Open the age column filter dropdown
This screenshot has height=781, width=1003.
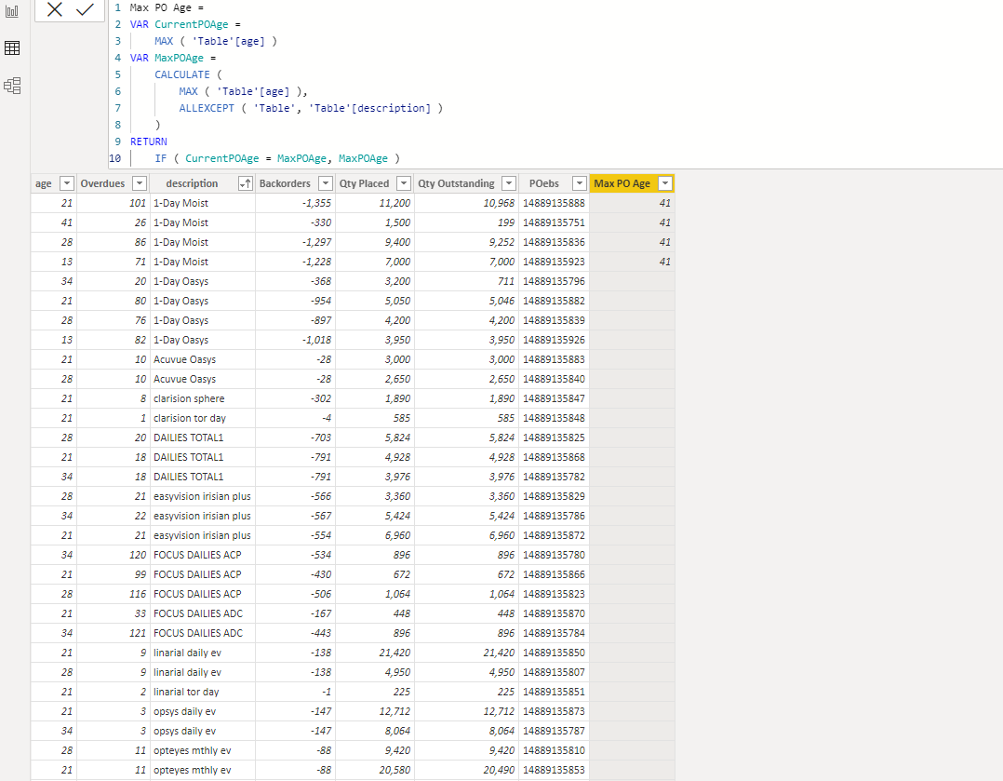point(67,183)
